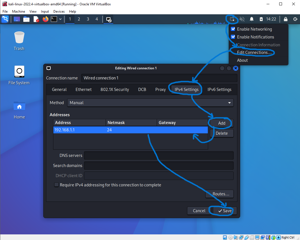
Task: Switch to the IPv6 Settings tab
Action: 219,90
